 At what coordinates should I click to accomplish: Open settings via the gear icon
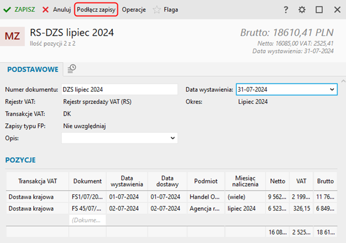click(x=302, y=10)
